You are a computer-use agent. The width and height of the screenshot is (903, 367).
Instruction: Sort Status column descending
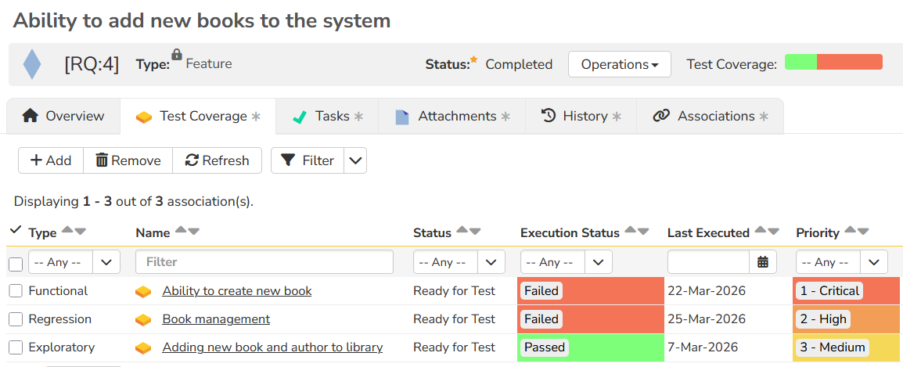[x=474, y=232]
